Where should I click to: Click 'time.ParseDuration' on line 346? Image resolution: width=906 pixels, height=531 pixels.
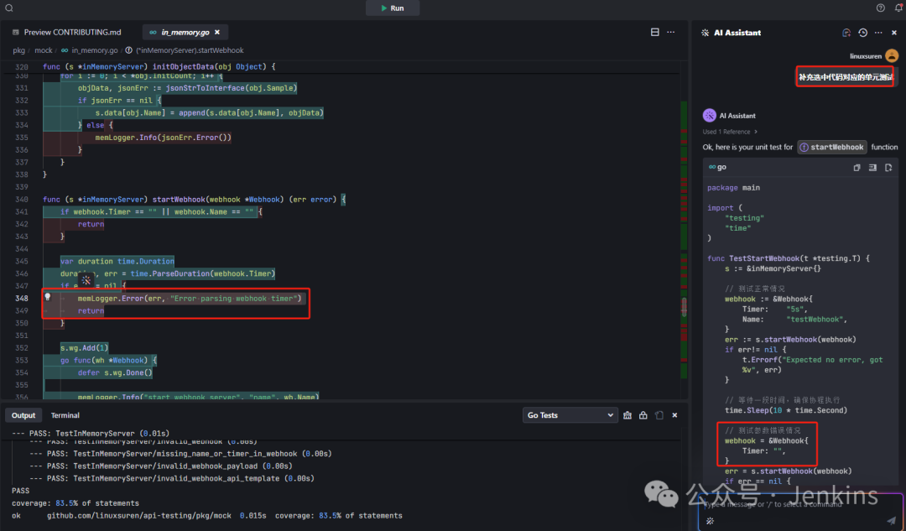[x=169, y=273]
